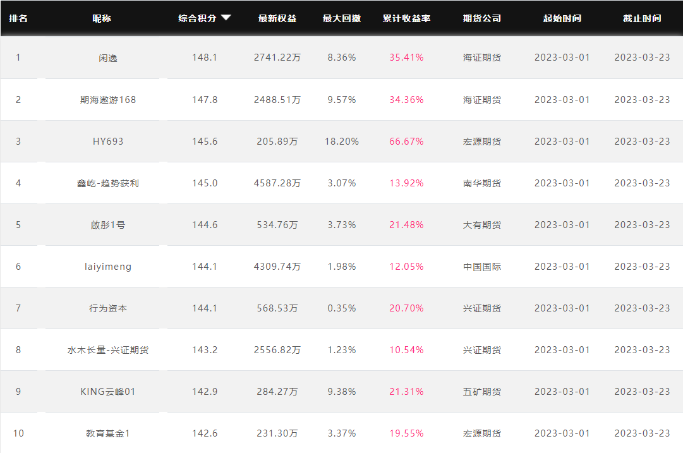
Task: Click the 截止时间 column header
Action: click(642, 18)
